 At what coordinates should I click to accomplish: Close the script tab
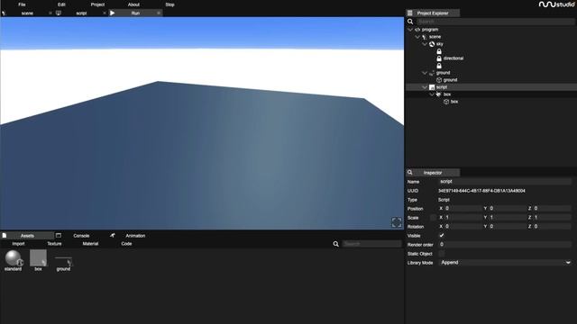tap(105, 13)
